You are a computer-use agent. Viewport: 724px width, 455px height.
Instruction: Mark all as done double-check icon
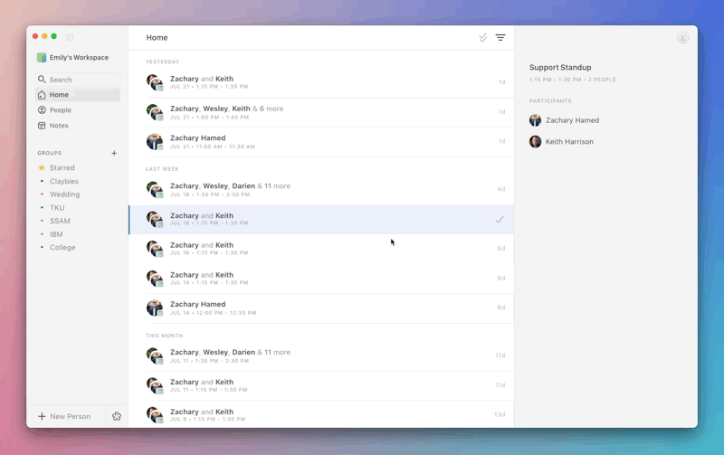pyautogui.click(x=483, y=37)
